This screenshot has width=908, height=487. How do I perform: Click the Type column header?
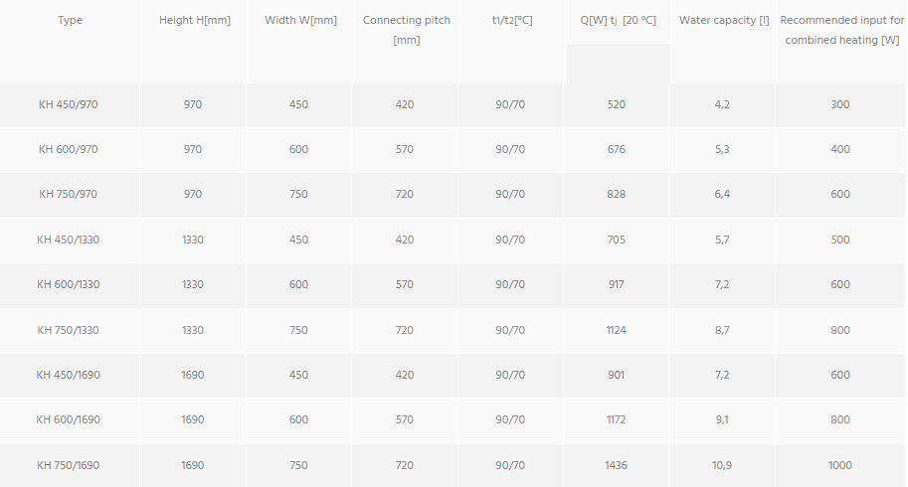pos(70,21)
